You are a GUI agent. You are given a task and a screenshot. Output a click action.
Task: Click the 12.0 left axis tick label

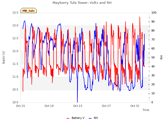pos(15,51)
